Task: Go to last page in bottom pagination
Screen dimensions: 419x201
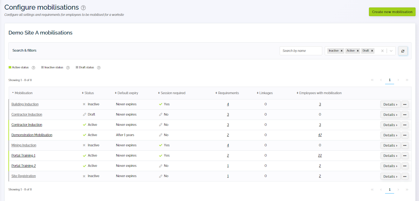Action: 407,190
